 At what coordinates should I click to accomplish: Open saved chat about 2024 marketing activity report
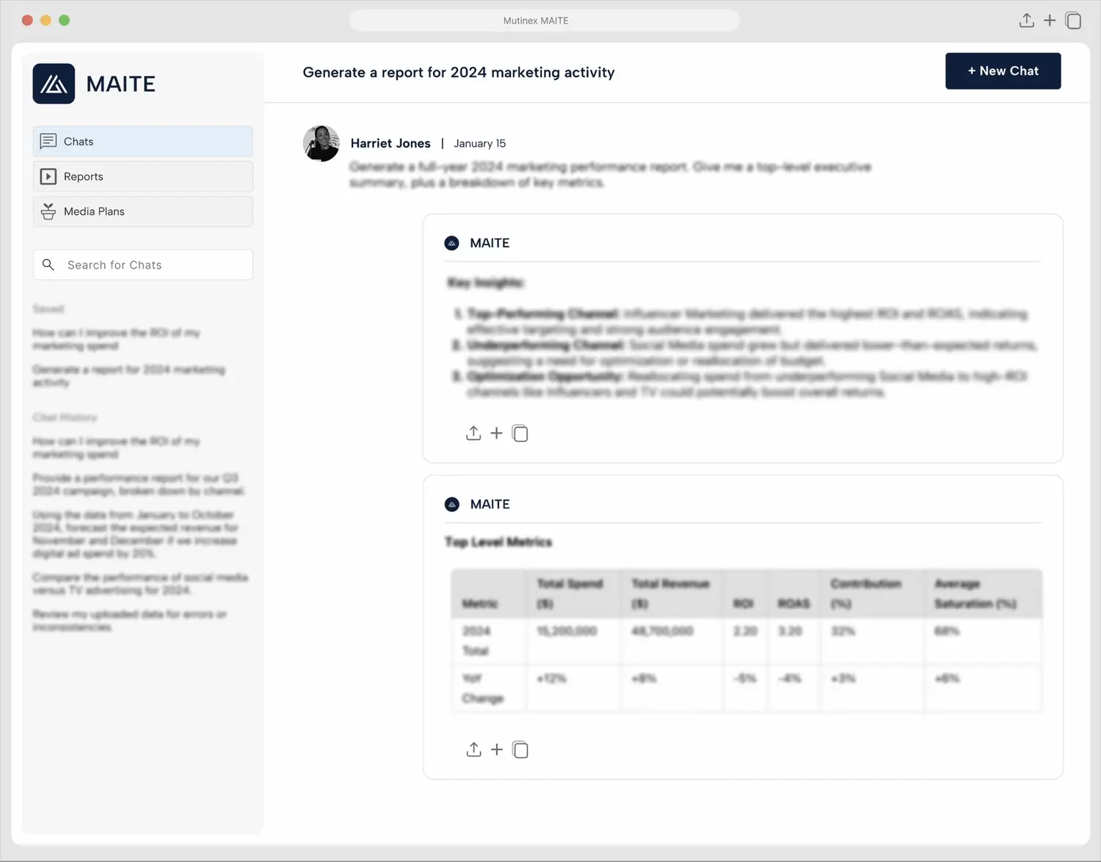[x=128, y=376]
